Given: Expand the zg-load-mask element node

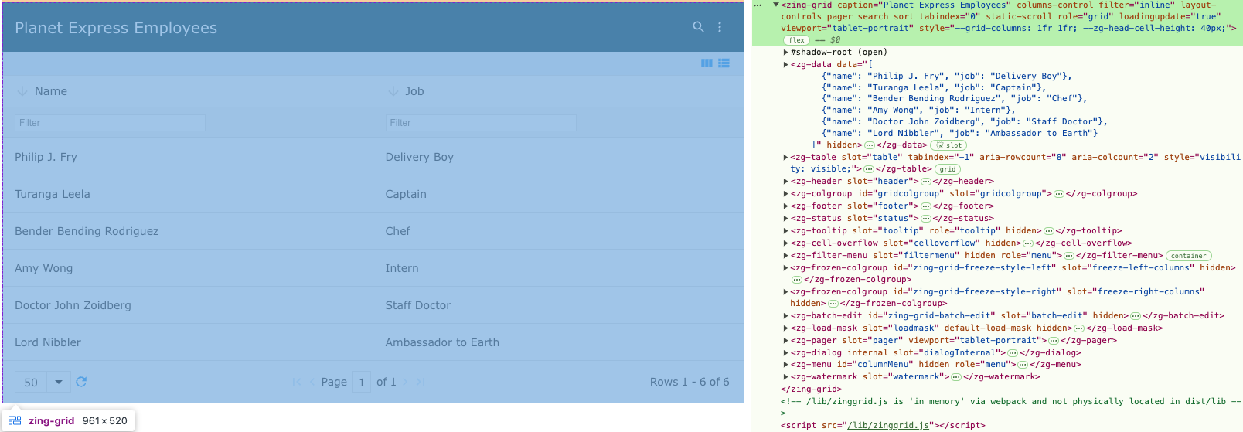Looking at the screenshot, I should click(786, 328).
